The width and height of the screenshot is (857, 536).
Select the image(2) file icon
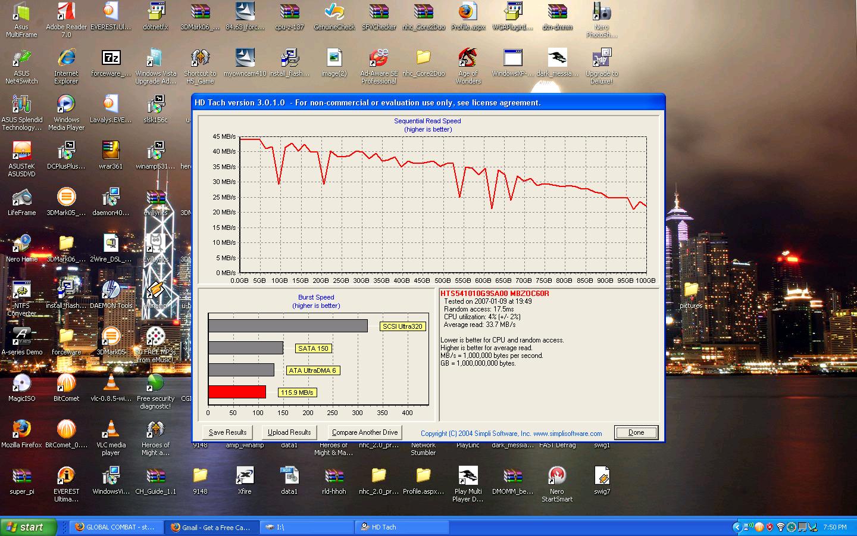coord(334,63)
